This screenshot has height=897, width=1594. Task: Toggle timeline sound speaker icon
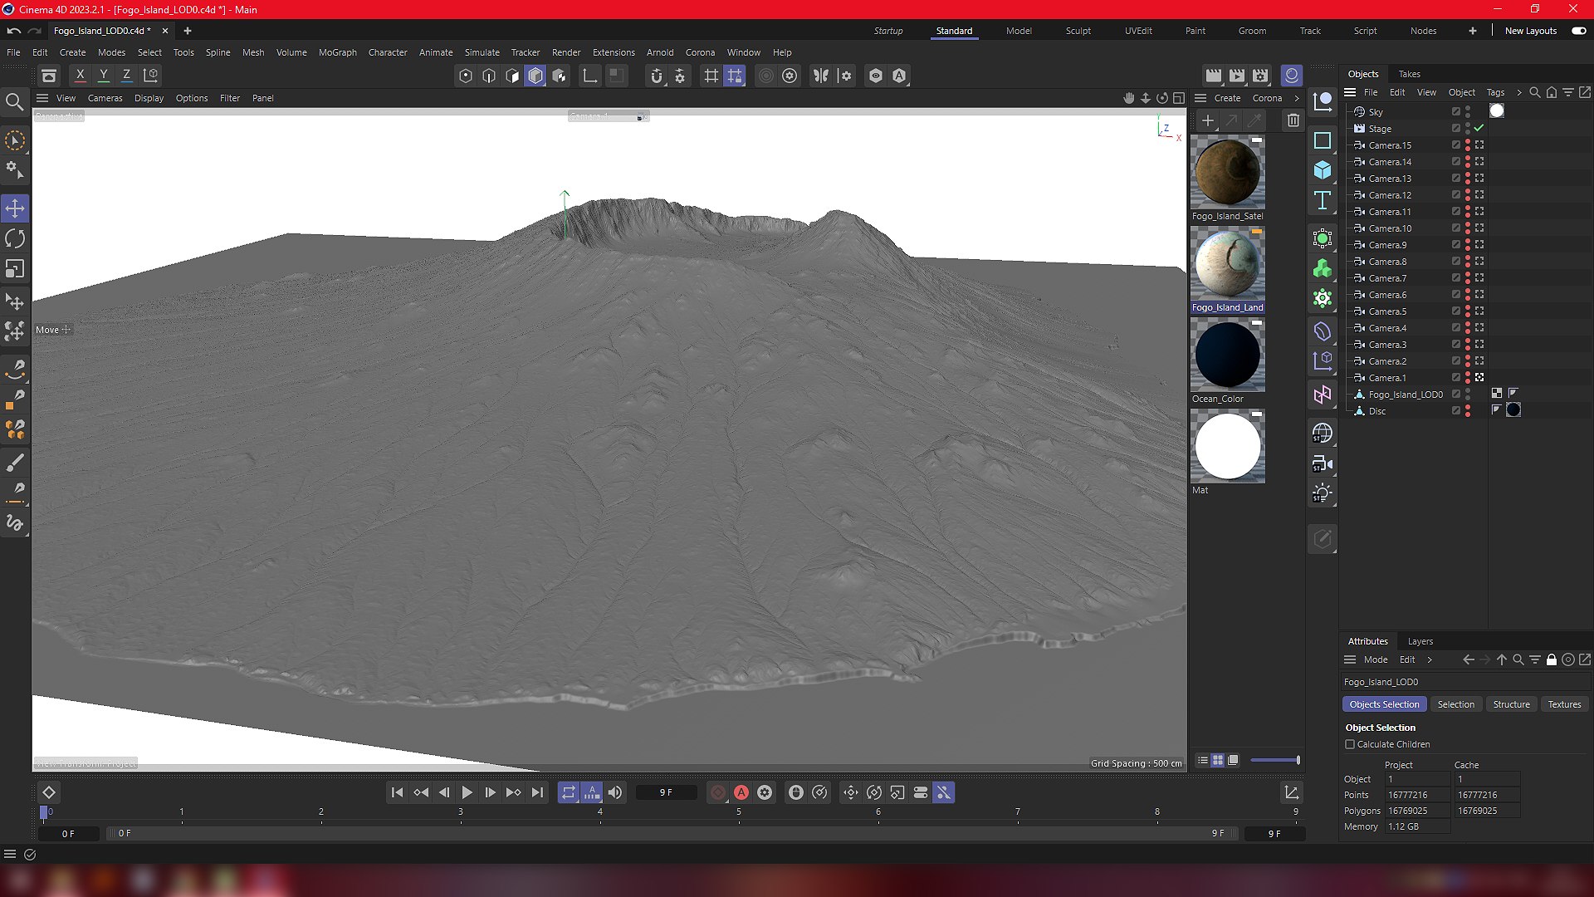[615, 793]
